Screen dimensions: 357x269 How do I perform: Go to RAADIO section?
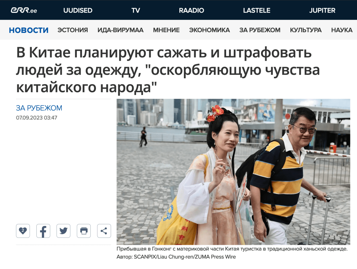(x=192, y=10)
